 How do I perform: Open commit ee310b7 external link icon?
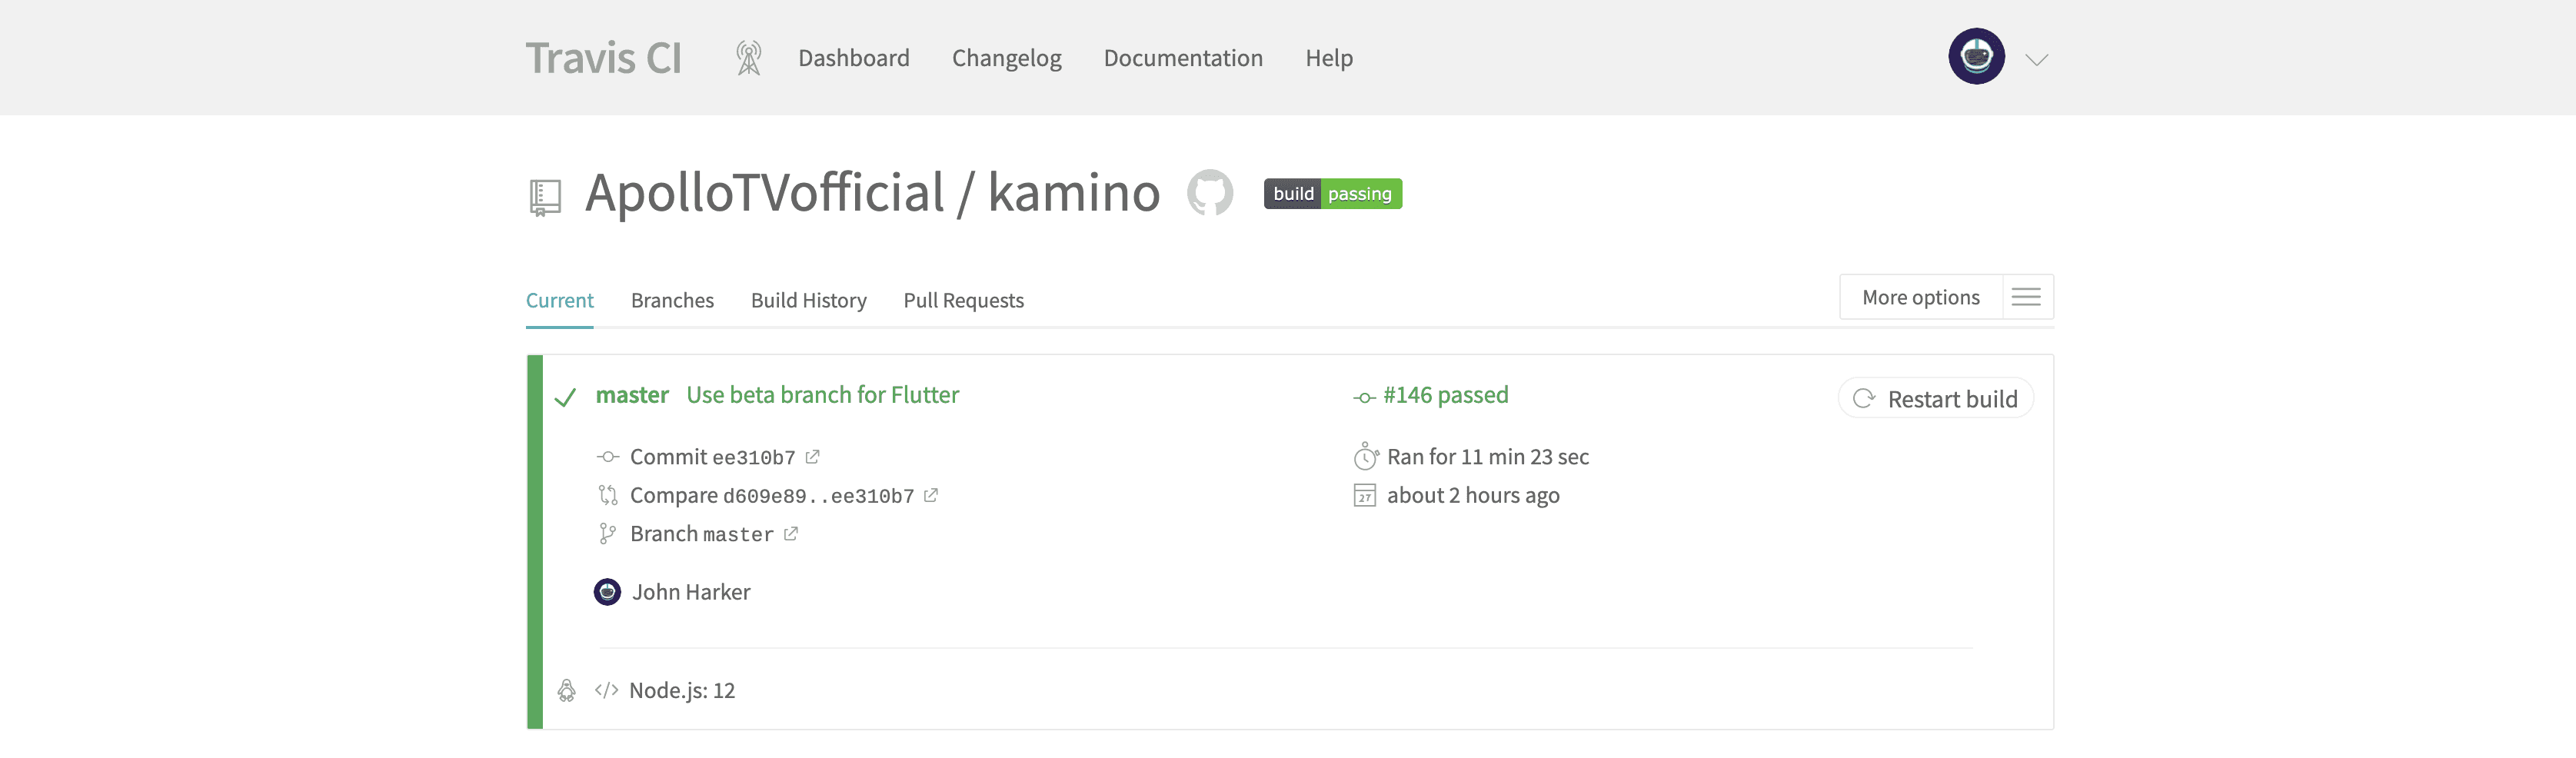(813, 457)
